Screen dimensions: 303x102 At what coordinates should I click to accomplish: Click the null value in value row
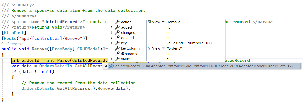169,59
